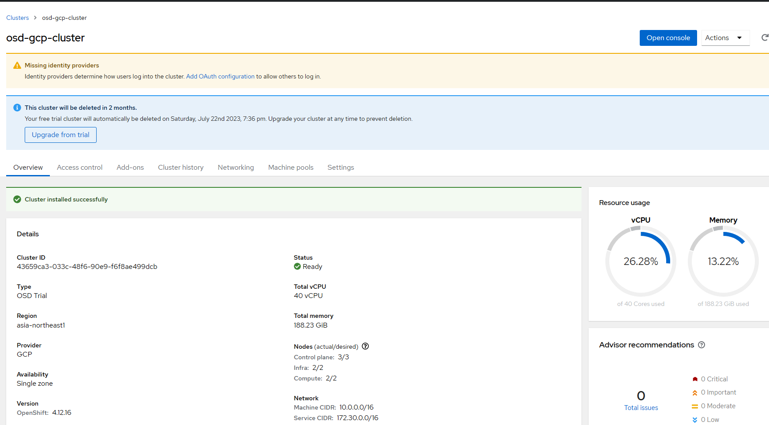This screenshot has height=425, width=769.
Task: Click the 188.23 GiB total memory value
Action: click(x=311, y=325)
